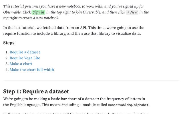The height and width of the screenshot is (114, 183).
Task: Click the gray "+ New" badge
Action: click(132, 12)
